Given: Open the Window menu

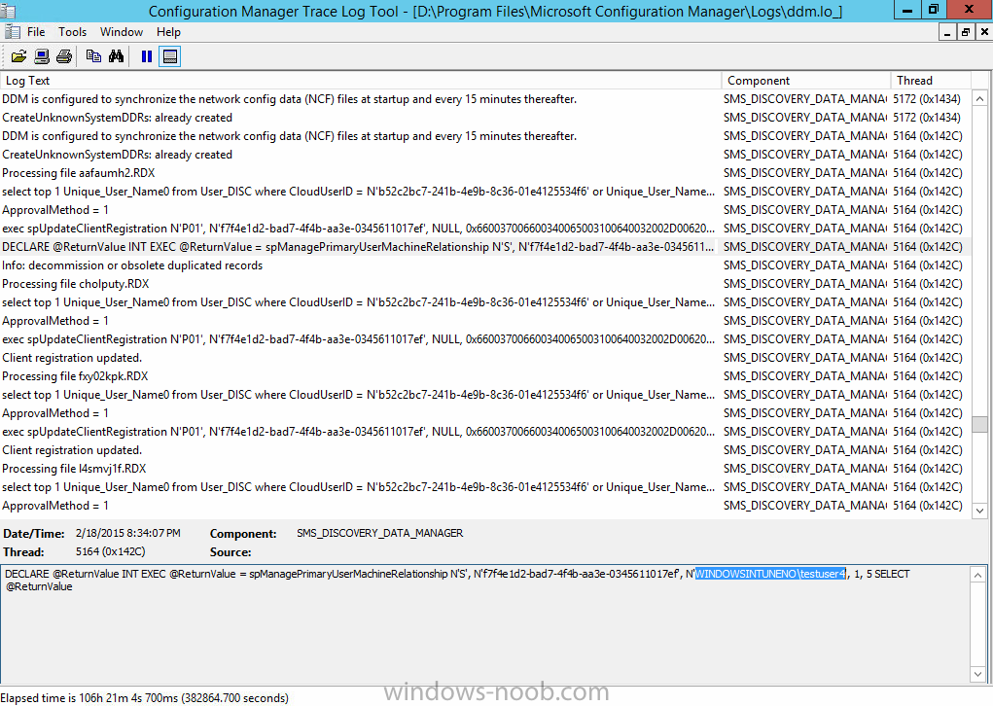Looking at the screenshot, I should (121, 32).
